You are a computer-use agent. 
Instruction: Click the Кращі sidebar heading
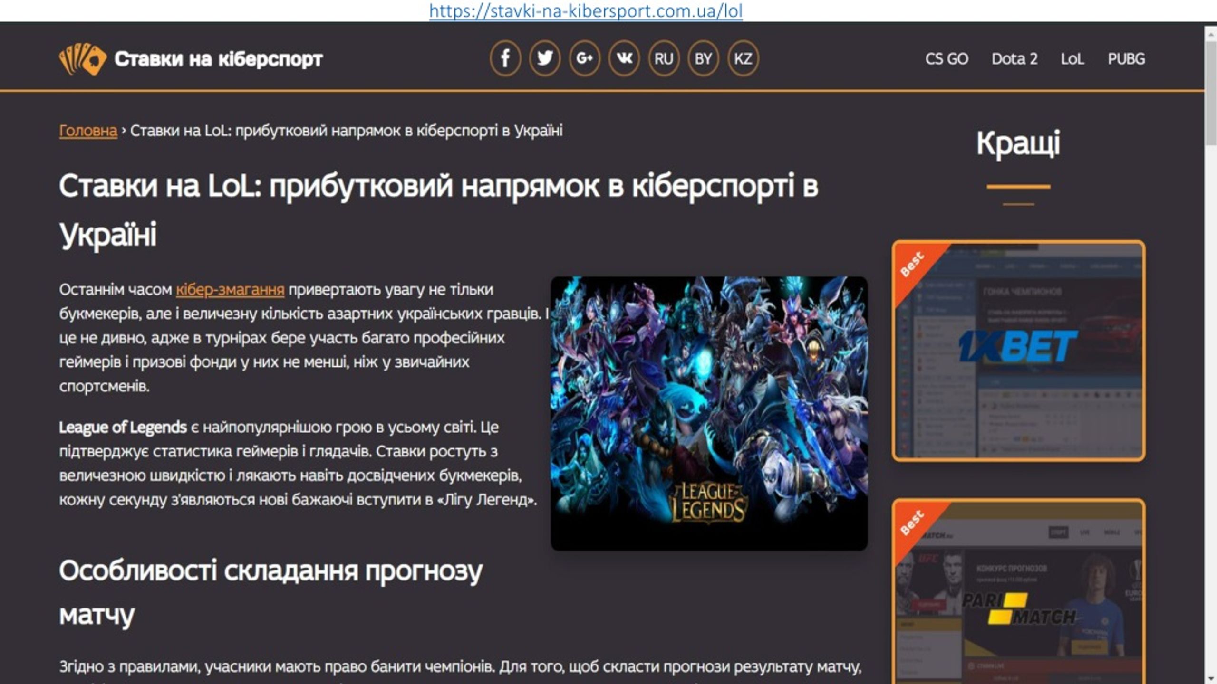1018,143
